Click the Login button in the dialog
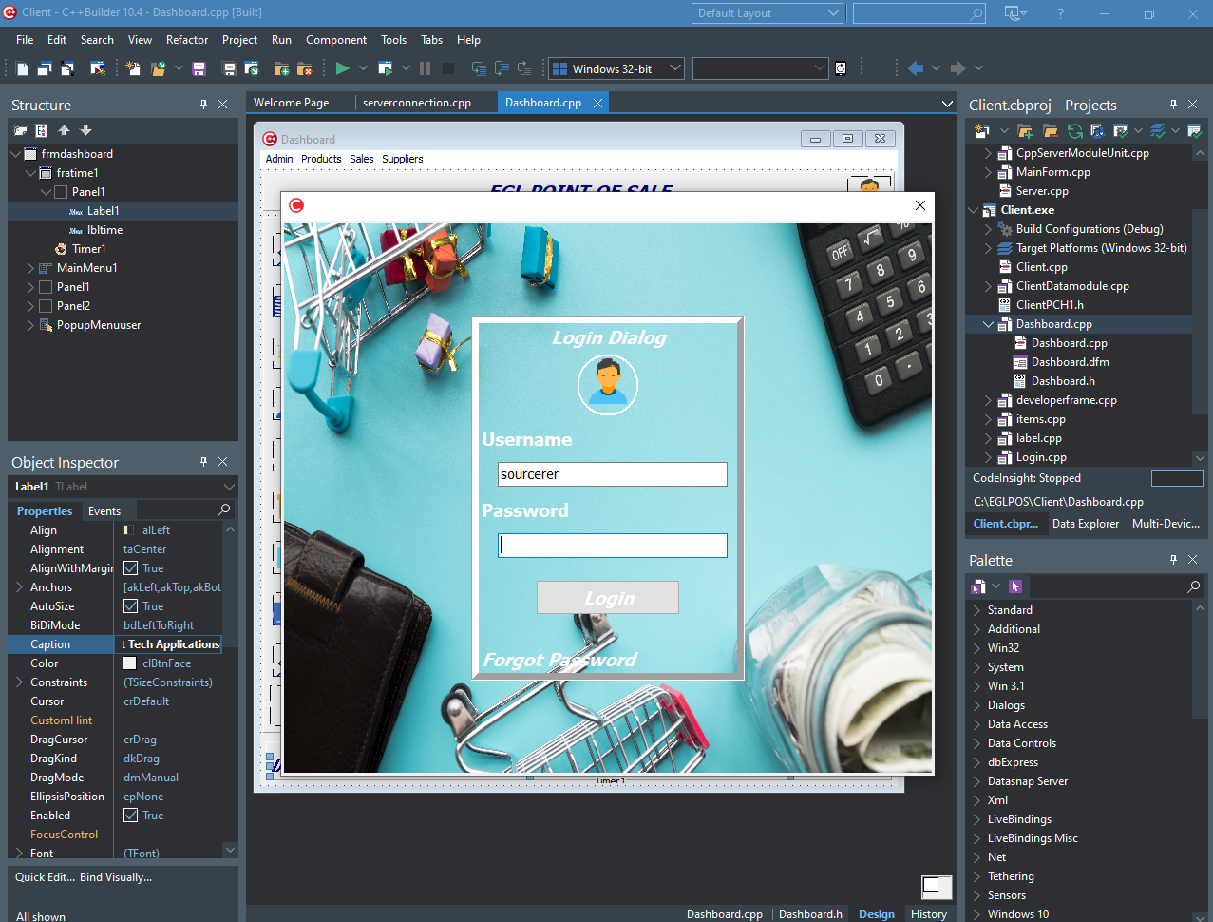 [x=608, y=598]
